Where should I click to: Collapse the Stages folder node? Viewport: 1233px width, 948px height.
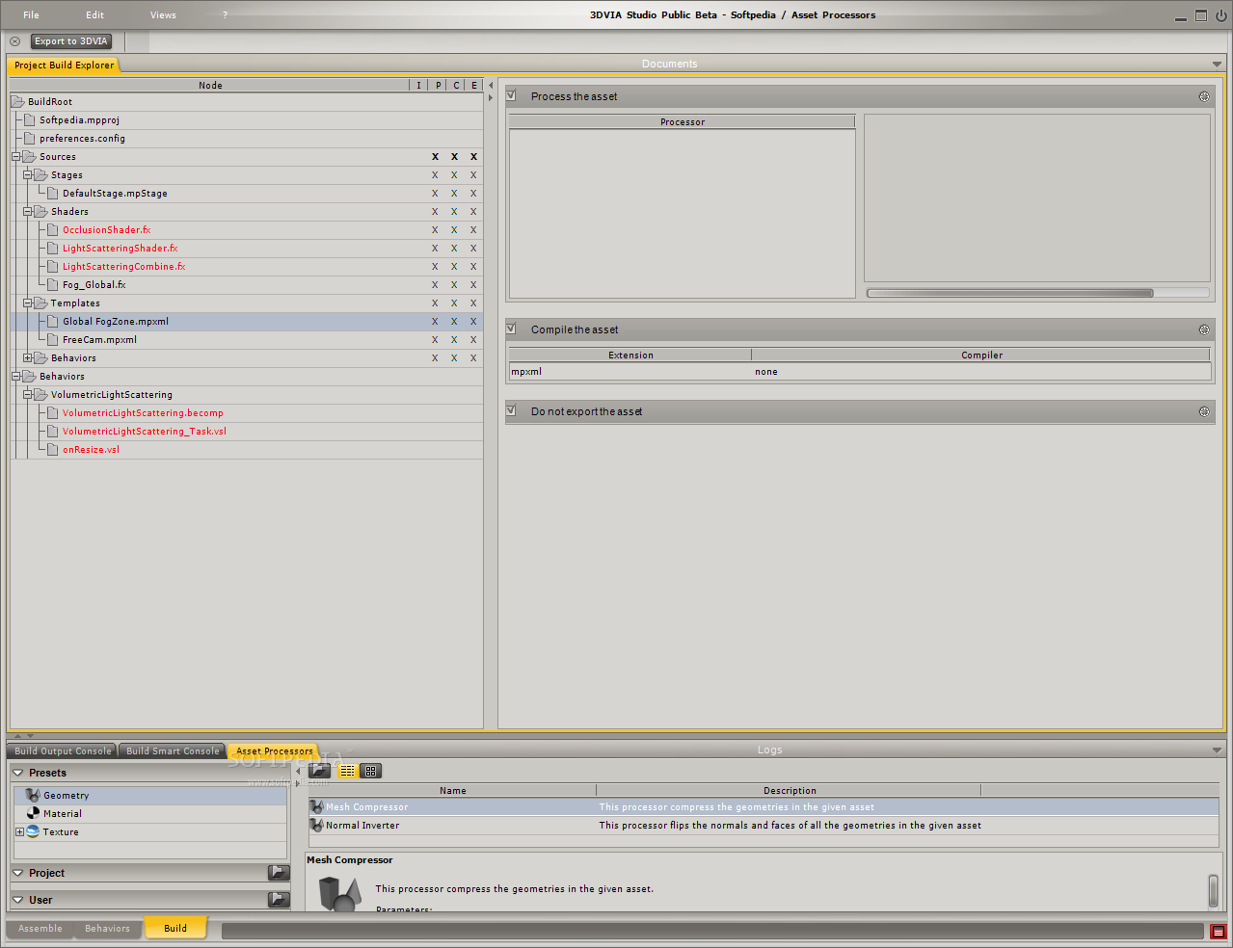pos(28,174)
